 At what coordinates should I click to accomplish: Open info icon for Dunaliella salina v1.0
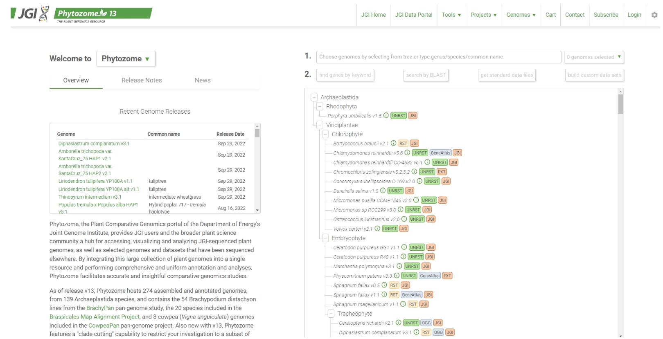click(383, 191)
